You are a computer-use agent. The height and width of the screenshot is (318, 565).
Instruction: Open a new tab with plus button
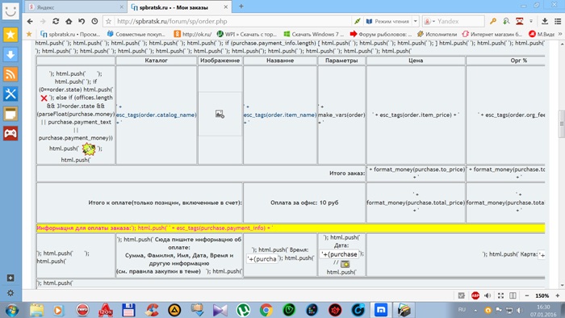pyautogui.click(x=241, y=6)
